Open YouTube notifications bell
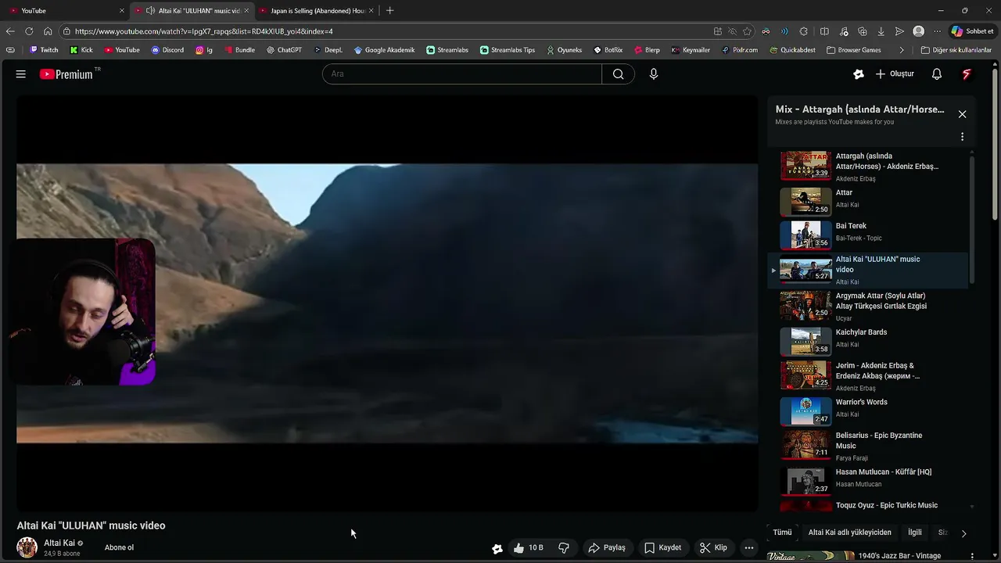This screenshot has height=563, width=1001. pyautogui.click(x=937, y=74)
